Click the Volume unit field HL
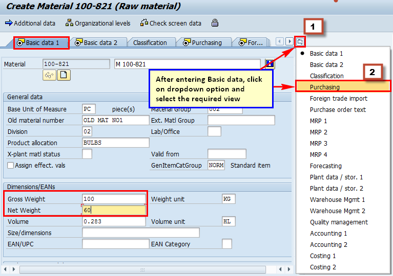This screenshot has height=276, width=393. click(229, 221)
